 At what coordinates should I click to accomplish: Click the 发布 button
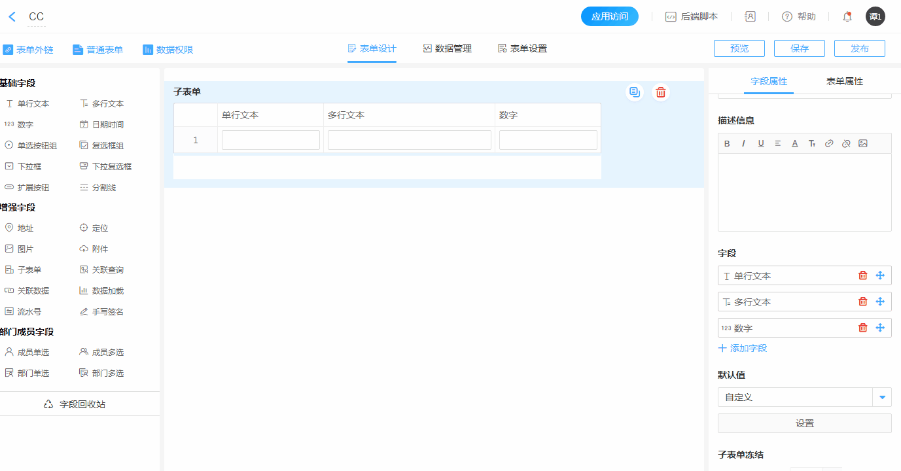[859, 48]
